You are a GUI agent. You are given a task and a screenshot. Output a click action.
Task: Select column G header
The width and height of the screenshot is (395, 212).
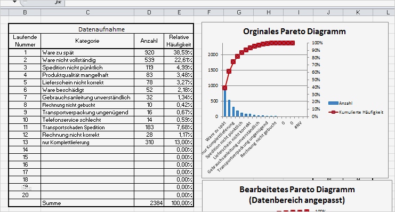[239, 12]
